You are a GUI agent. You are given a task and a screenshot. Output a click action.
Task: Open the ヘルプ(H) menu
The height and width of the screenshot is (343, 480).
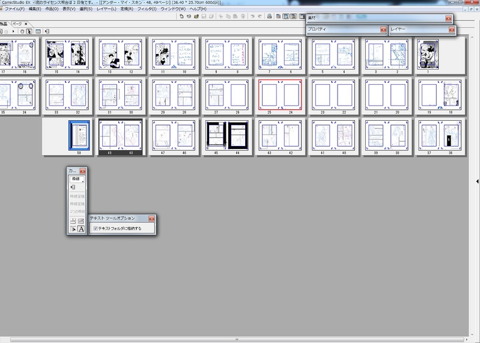pyautogui.click(x=198, y=9)
